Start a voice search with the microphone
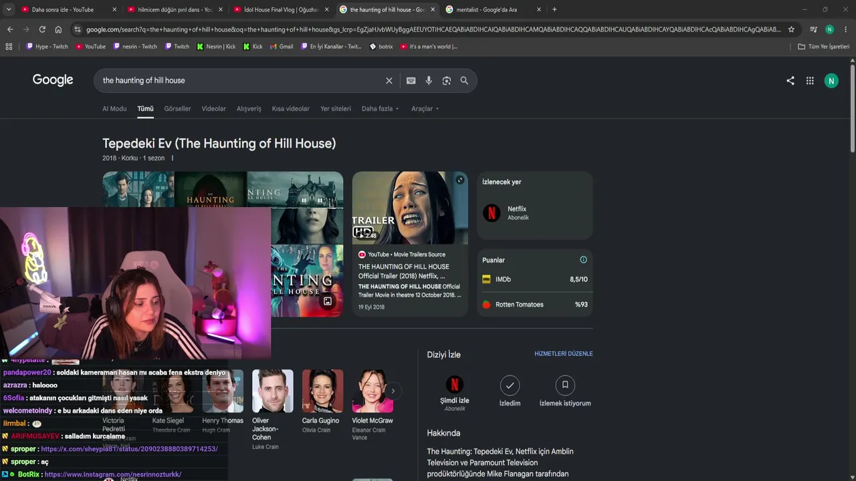Image resolution: width=856 pixels, height=481 pixels. point(429,81)
